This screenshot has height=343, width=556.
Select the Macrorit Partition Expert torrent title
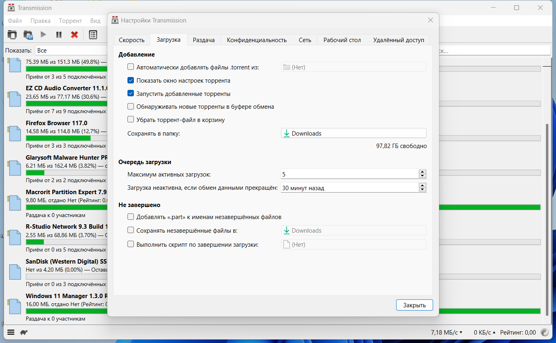(67, 192)
